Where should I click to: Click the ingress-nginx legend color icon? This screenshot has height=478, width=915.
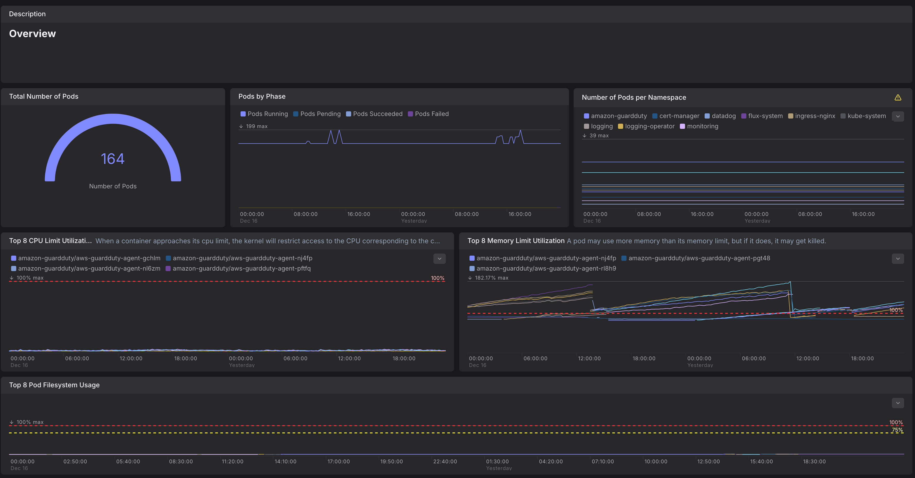click(x=790, y=116)
